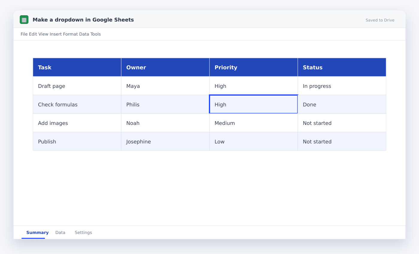Select the 'Publish' task cell

[x=77, y=142]
